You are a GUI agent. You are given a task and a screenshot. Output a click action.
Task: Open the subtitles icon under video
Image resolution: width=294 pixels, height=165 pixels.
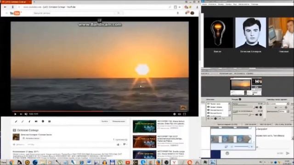[x=50, y=121]
